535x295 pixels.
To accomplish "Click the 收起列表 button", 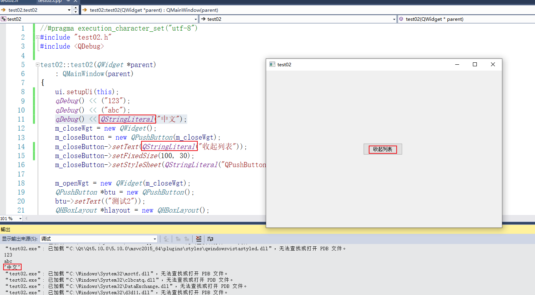I will pyautogui.click(x=383, y=149).
